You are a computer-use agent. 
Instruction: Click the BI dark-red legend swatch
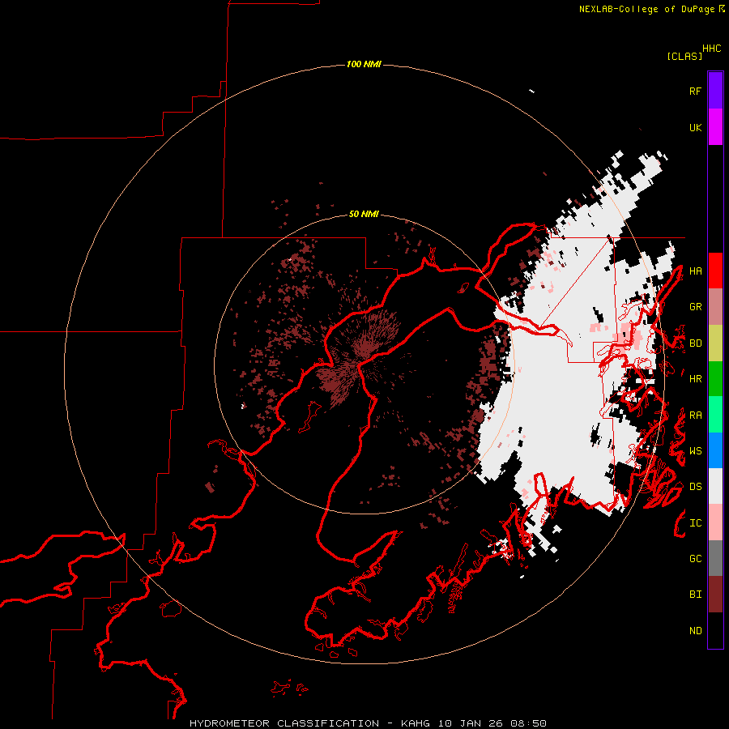[715, 595]
